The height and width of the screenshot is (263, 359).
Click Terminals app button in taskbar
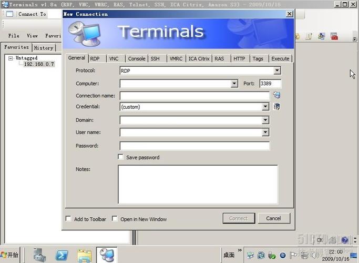point(107,255)
